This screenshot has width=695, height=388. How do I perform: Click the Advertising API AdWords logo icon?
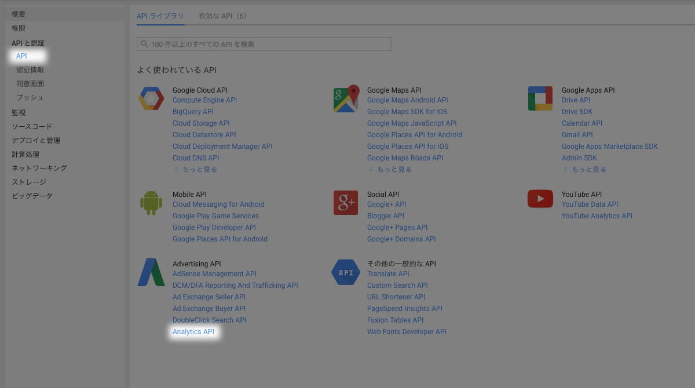[x=151, y=272]
